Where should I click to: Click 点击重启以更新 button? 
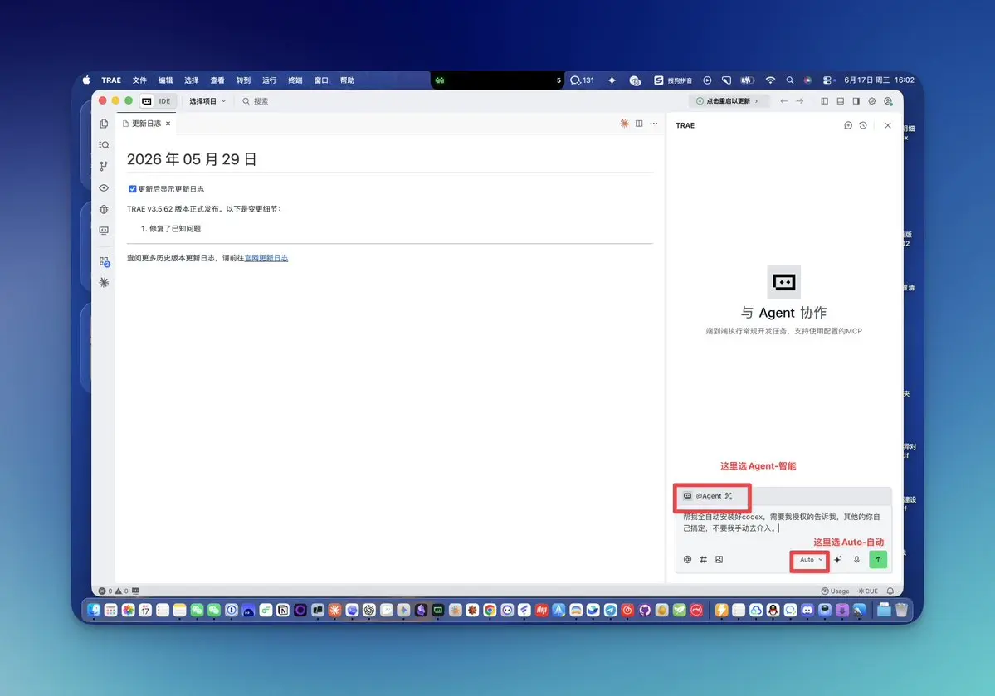pyautogui.click(x=729, y=101)
